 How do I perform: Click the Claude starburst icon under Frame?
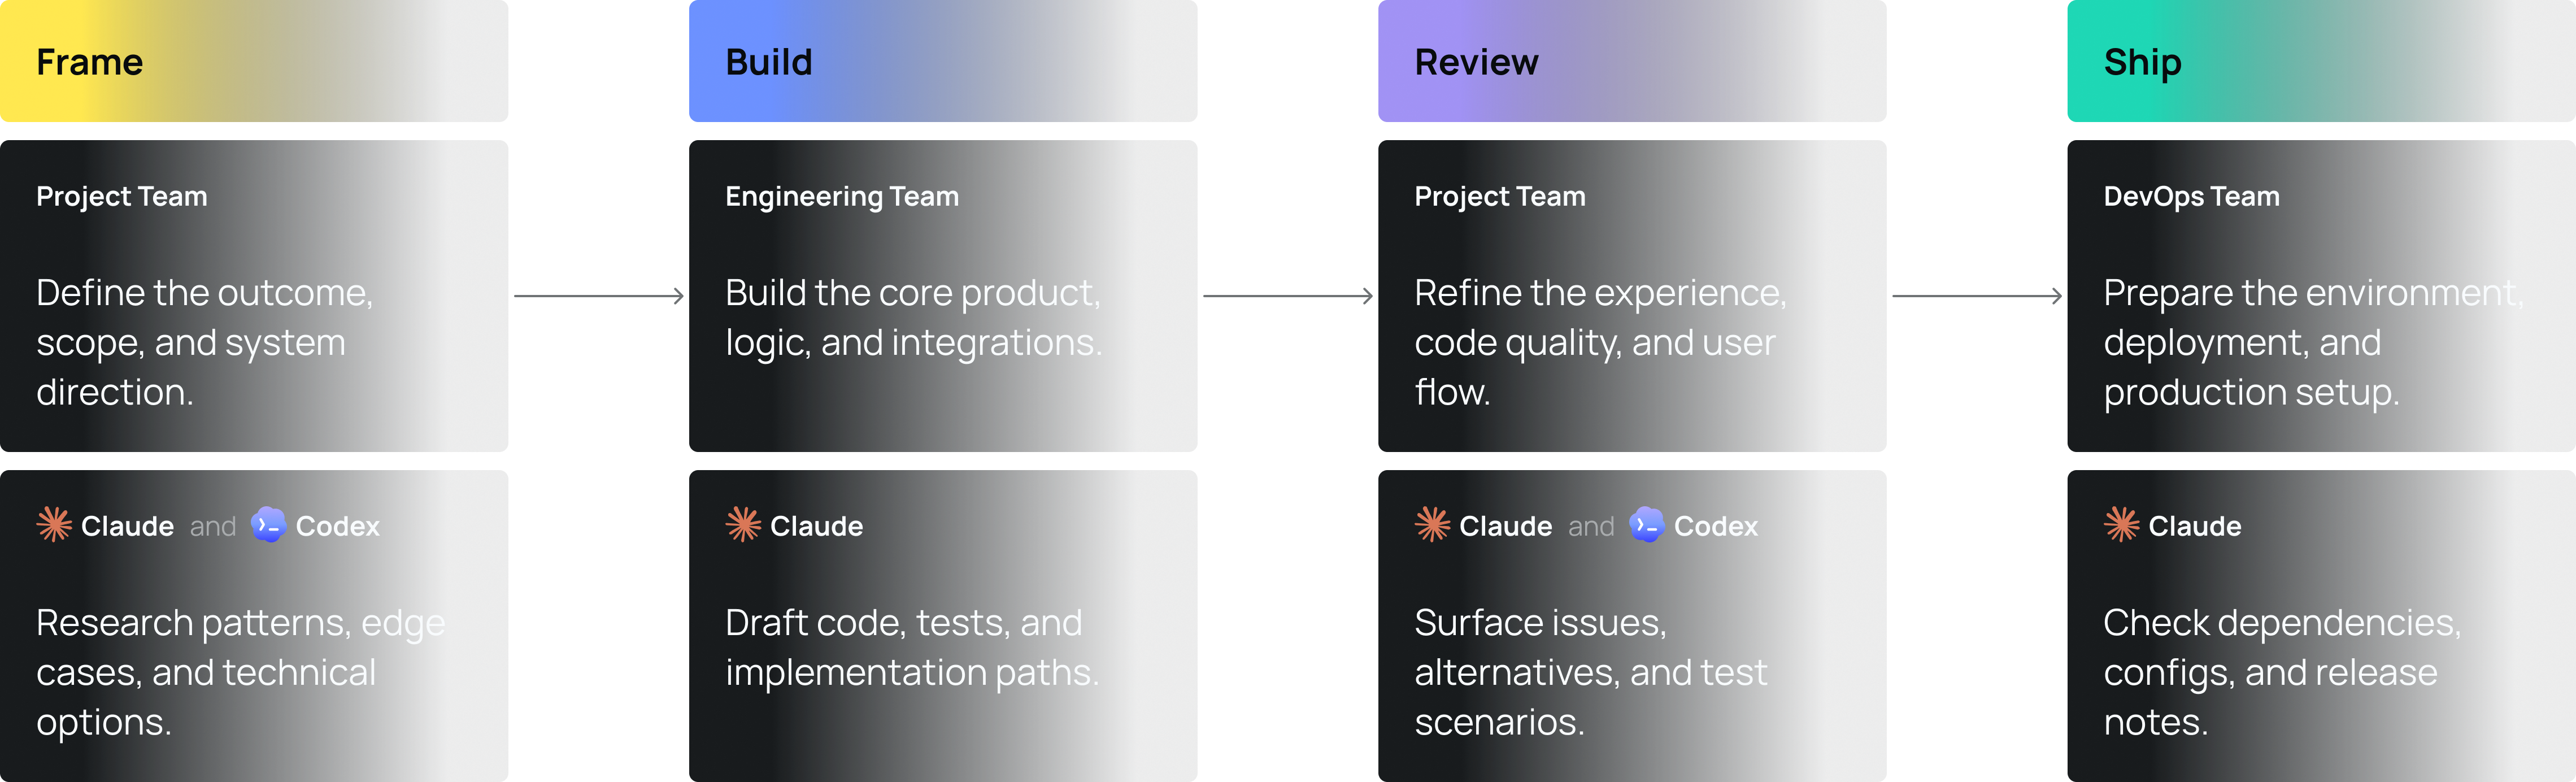(54, 524)
